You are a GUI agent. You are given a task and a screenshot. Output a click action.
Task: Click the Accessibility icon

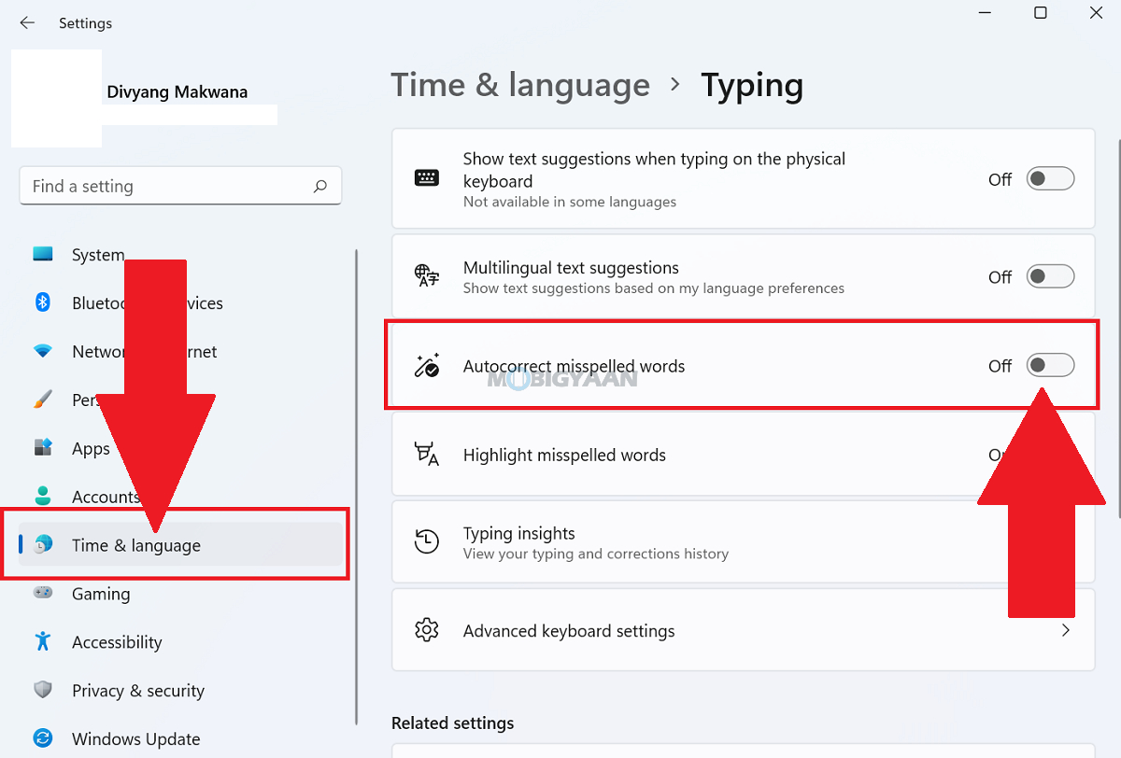[43, 642]
